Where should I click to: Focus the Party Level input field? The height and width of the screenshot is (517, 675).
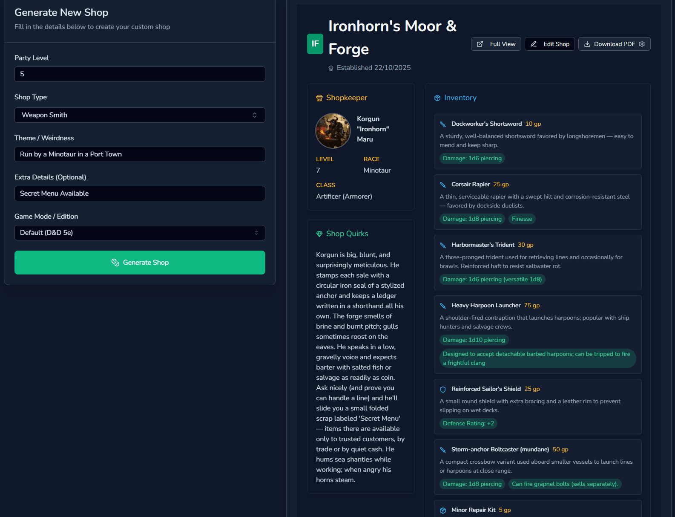(140, 74)
